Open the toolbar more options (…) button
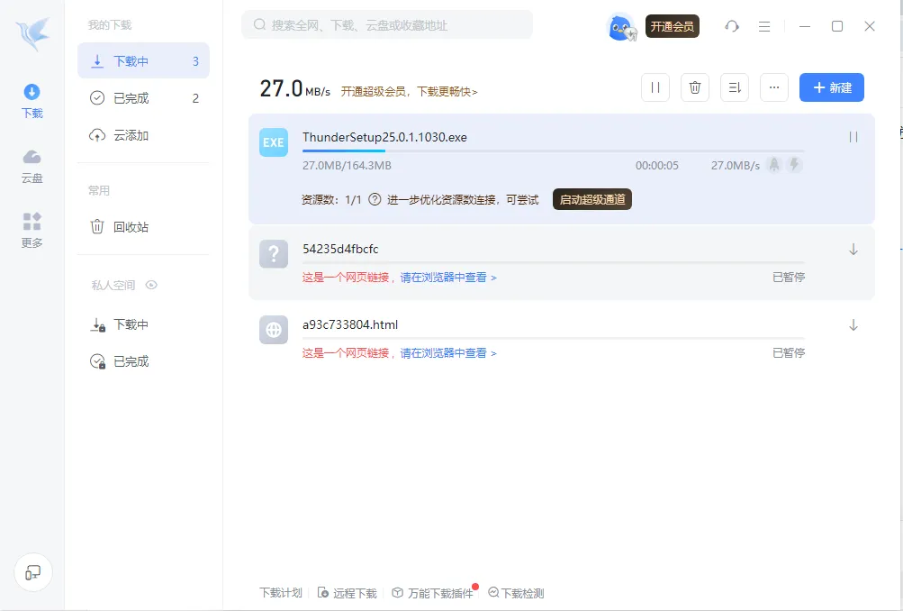This screenshot has height=611, width=903. (x=774, y=87)
